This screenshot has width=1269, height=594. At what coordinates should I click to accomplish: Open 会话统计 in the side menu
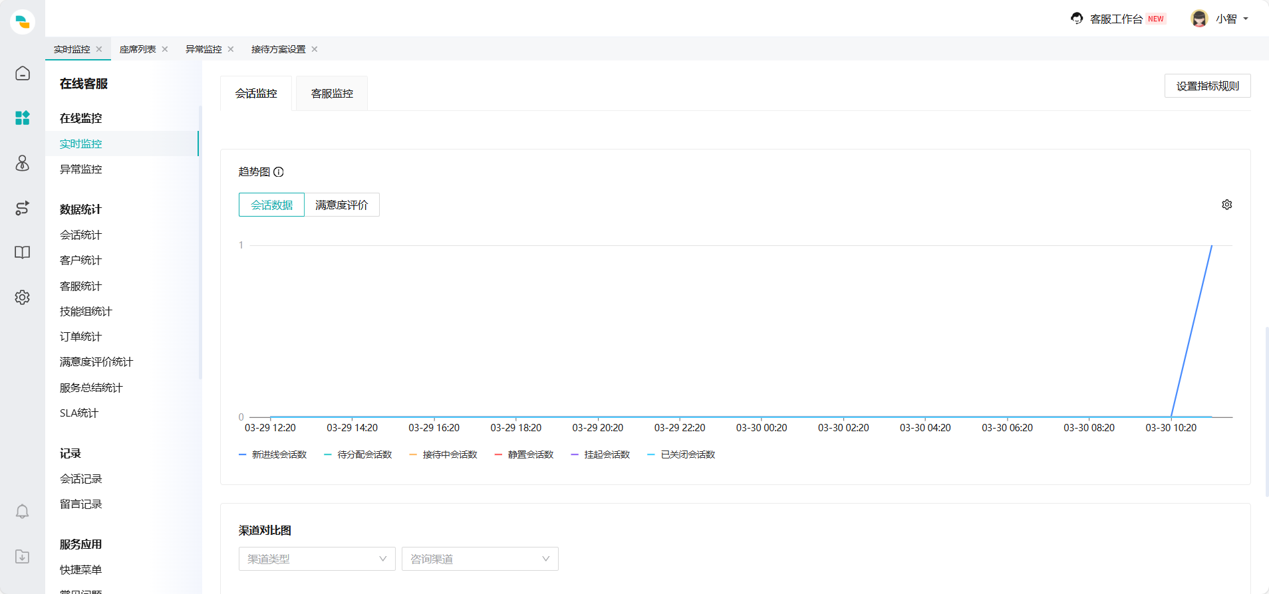click(x=80, y=235)
